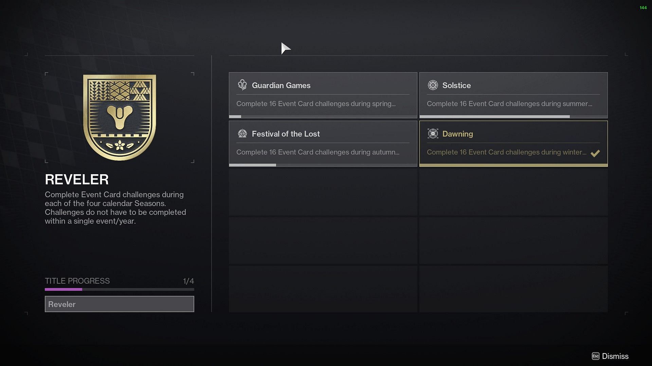Image resolution: width=652 pixels, height=366 pixels.
Task: Click the autumn Event Card challenges description
Action: 318,152
